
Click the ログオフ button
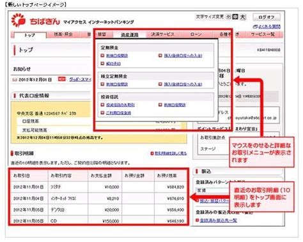(267, 17)
